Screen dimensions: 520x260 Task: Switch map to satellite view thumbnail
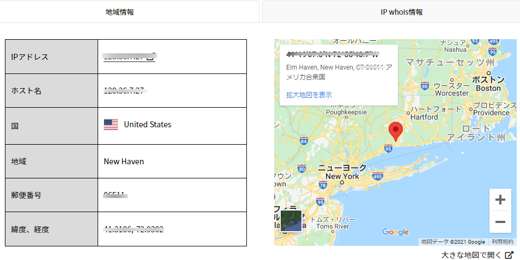291,221
